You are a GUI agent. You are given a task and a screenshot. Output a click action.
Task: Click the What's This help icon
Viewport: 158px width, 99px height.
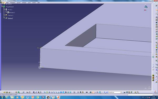tap(23, 92)
